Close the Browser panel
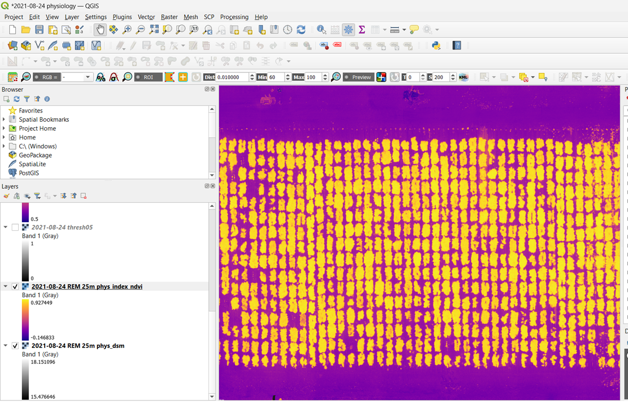The image size is (628, 402). (213, 89)
